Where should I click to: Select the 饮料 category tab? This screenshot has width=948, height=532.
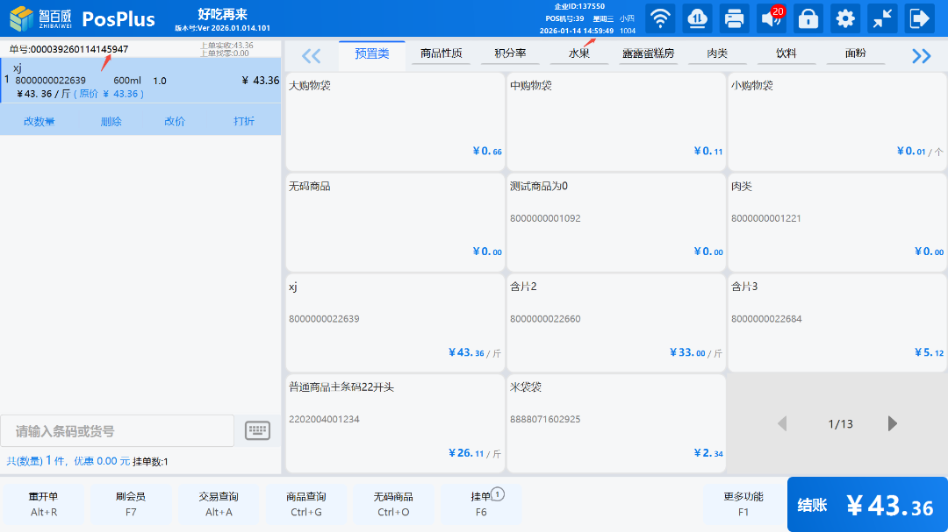(x=786, y=54)
